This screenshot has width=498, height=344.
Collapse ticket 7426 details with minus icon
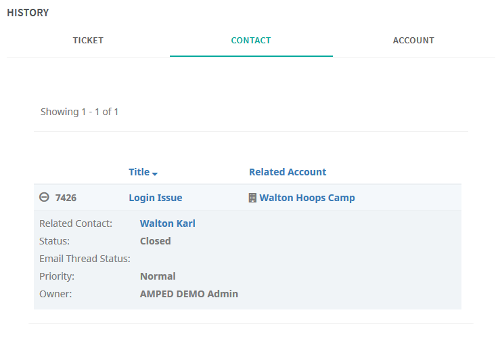coord(44,197)
